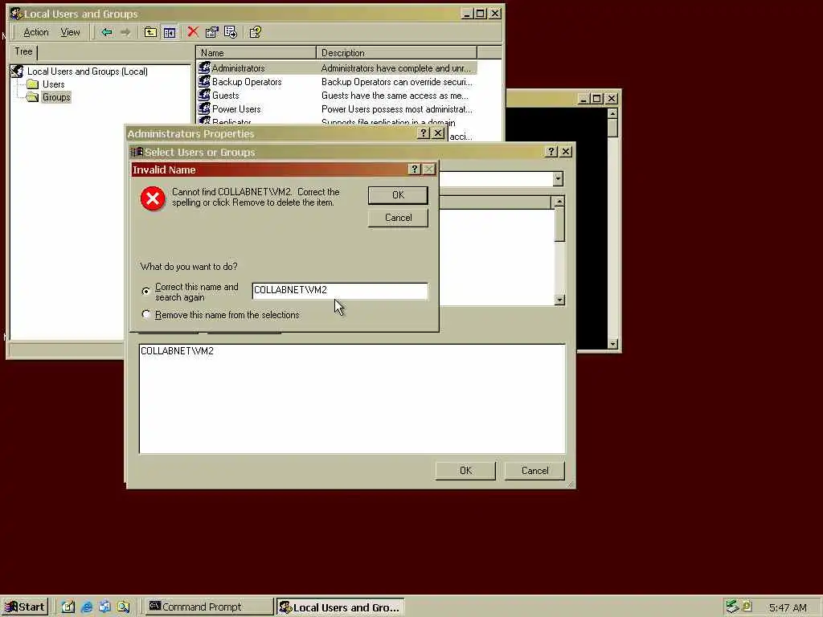Select the Backup Operators row name
823x617 pixels.
coord(247,82)
